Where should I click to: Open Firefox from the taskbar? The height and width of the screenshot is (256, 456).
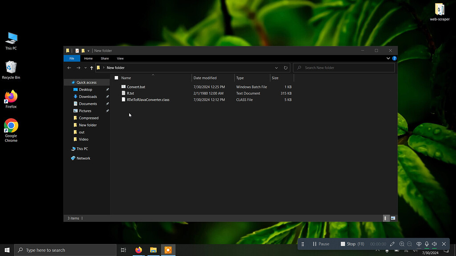[139, 250]
